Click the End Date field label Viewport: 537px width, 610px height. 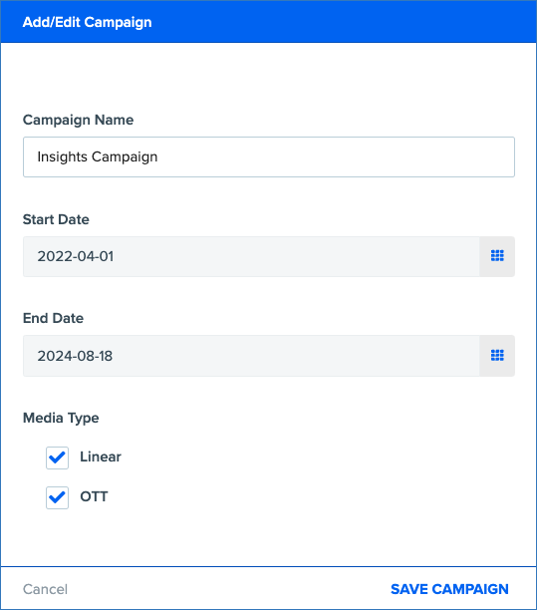coord(53,318)
